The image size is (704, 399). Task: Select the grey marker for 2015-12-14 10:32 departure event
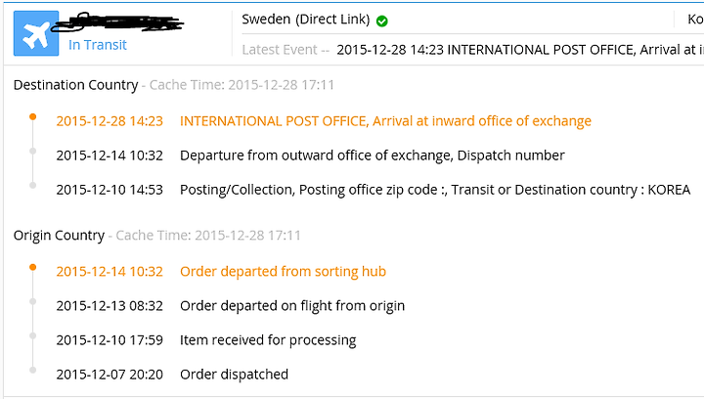[x=33, y=151]
